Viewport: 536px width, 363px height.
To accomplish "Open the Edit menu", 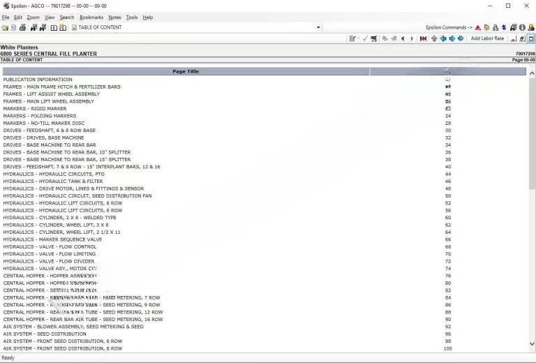I will (17, 17).
